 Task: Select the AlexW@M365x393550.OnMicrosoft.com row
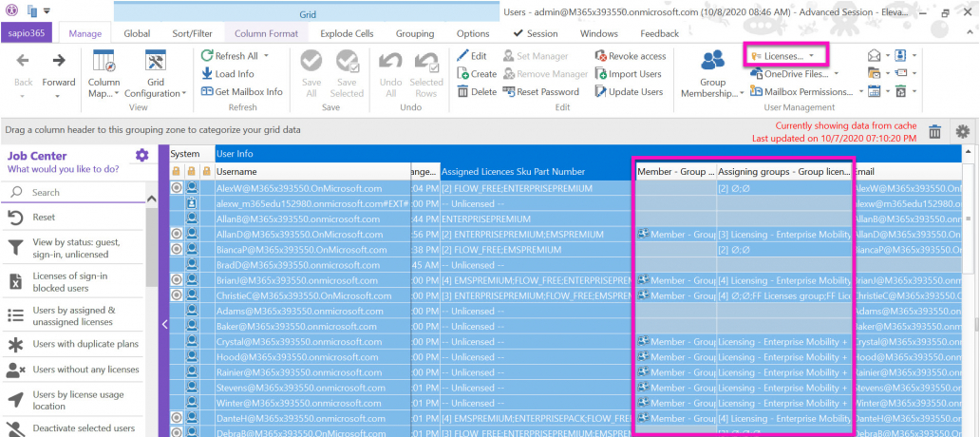566,188
